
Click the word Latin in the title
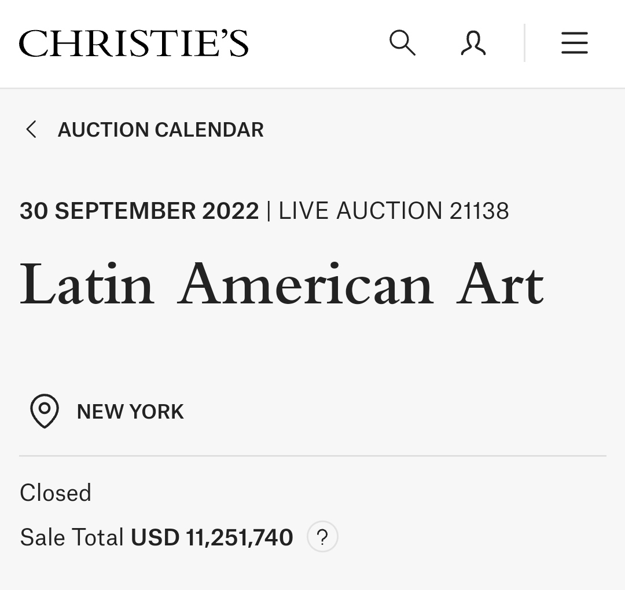[x=87, y=284]
